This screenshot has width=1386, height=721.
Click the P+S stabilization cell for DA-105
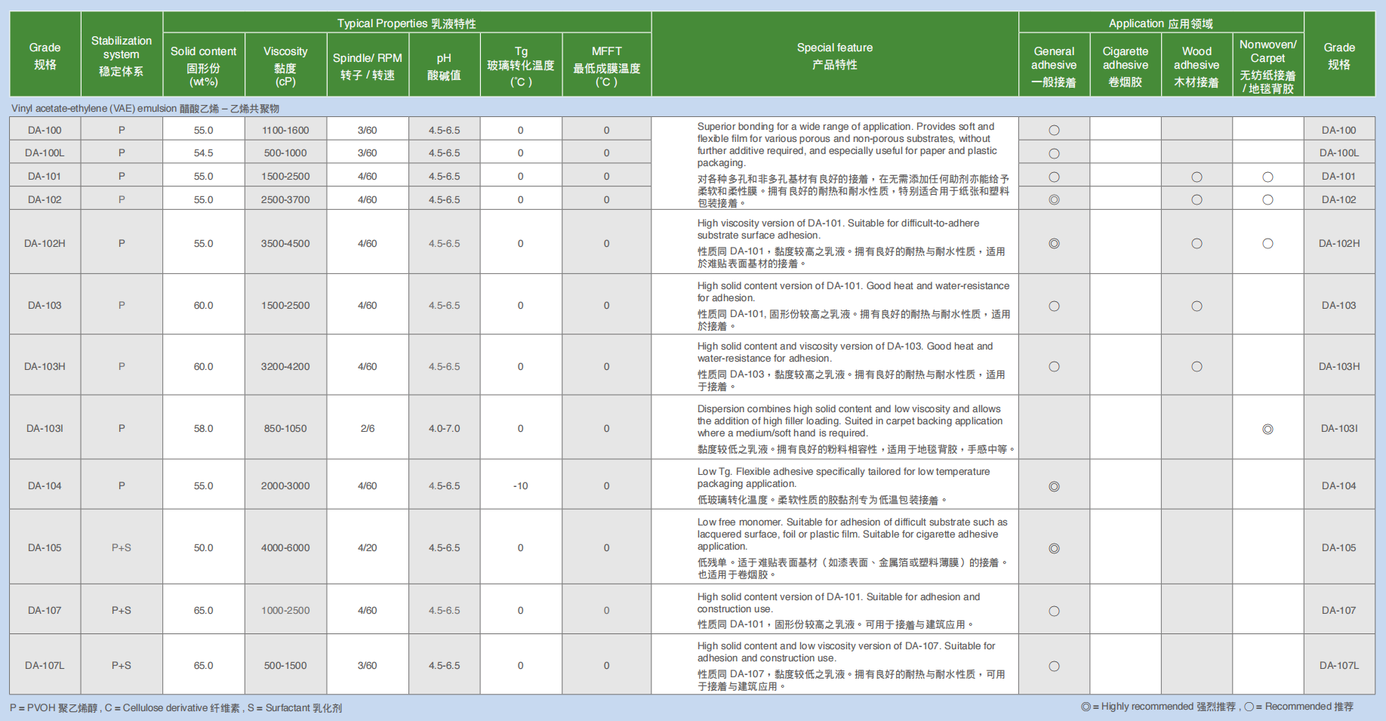(x=121, y=547)
